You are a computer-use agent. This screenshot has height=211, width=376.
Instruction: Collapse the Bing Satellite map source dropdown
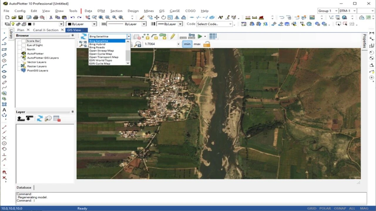[x=129, y=36]
